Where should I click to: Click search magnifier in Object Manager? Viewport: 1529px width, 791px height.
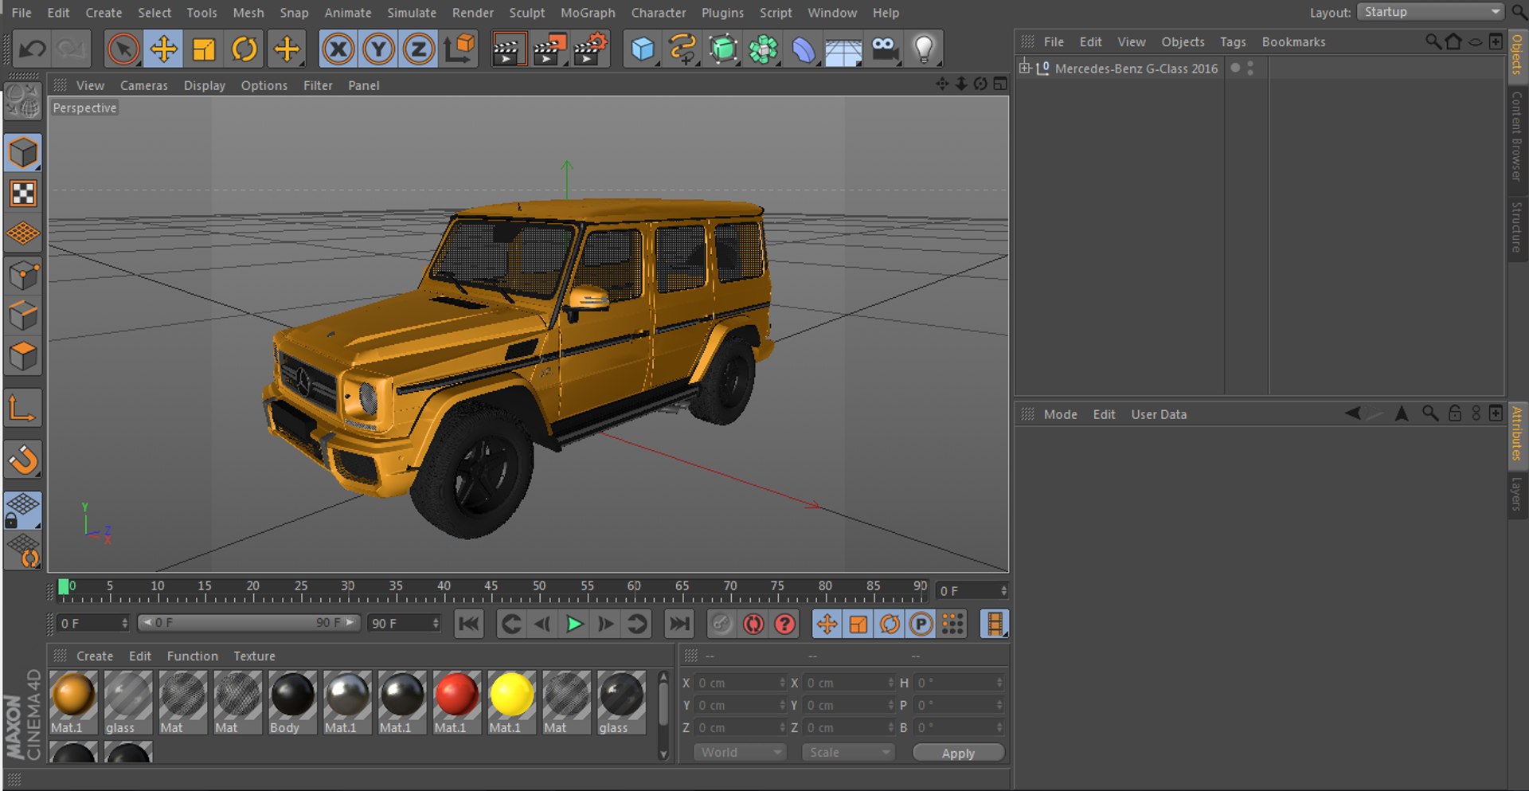click(x=1433, y=41)
